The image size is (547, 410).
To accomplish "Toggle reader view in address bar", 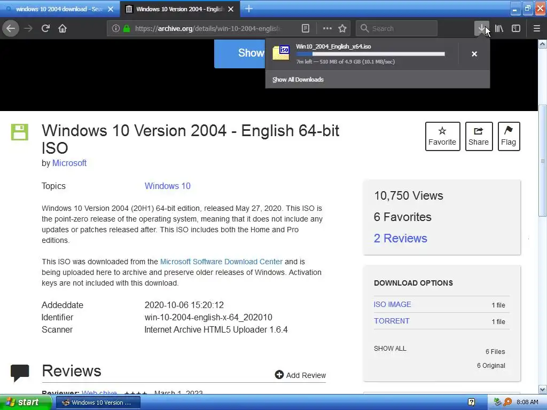I will 305,28.
